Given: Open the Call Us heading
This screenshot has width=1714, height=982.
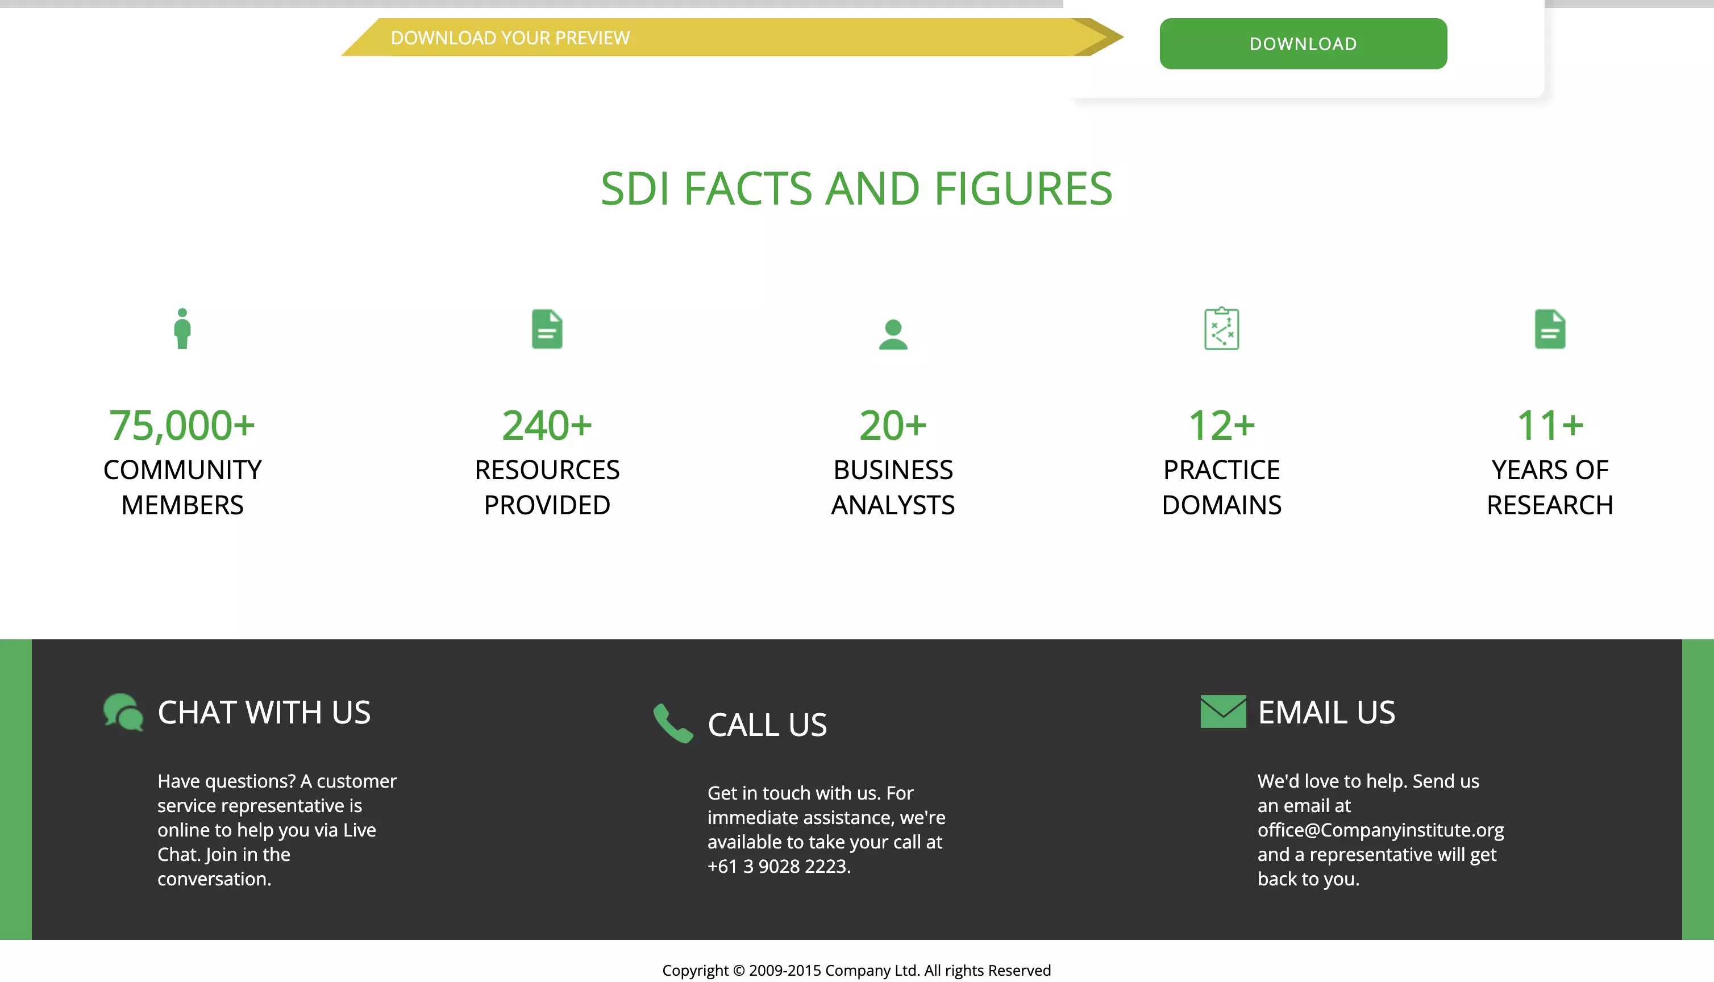Looking at the screenshot, I should tap(767, 725).
